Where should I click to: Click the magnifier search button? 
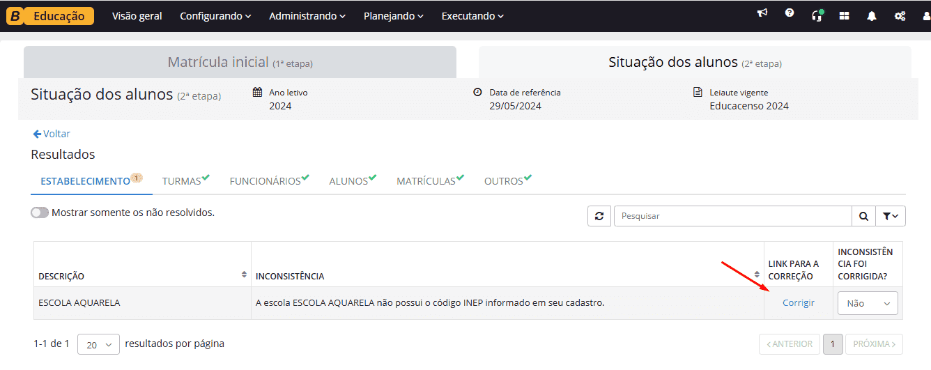click(863, 216)
